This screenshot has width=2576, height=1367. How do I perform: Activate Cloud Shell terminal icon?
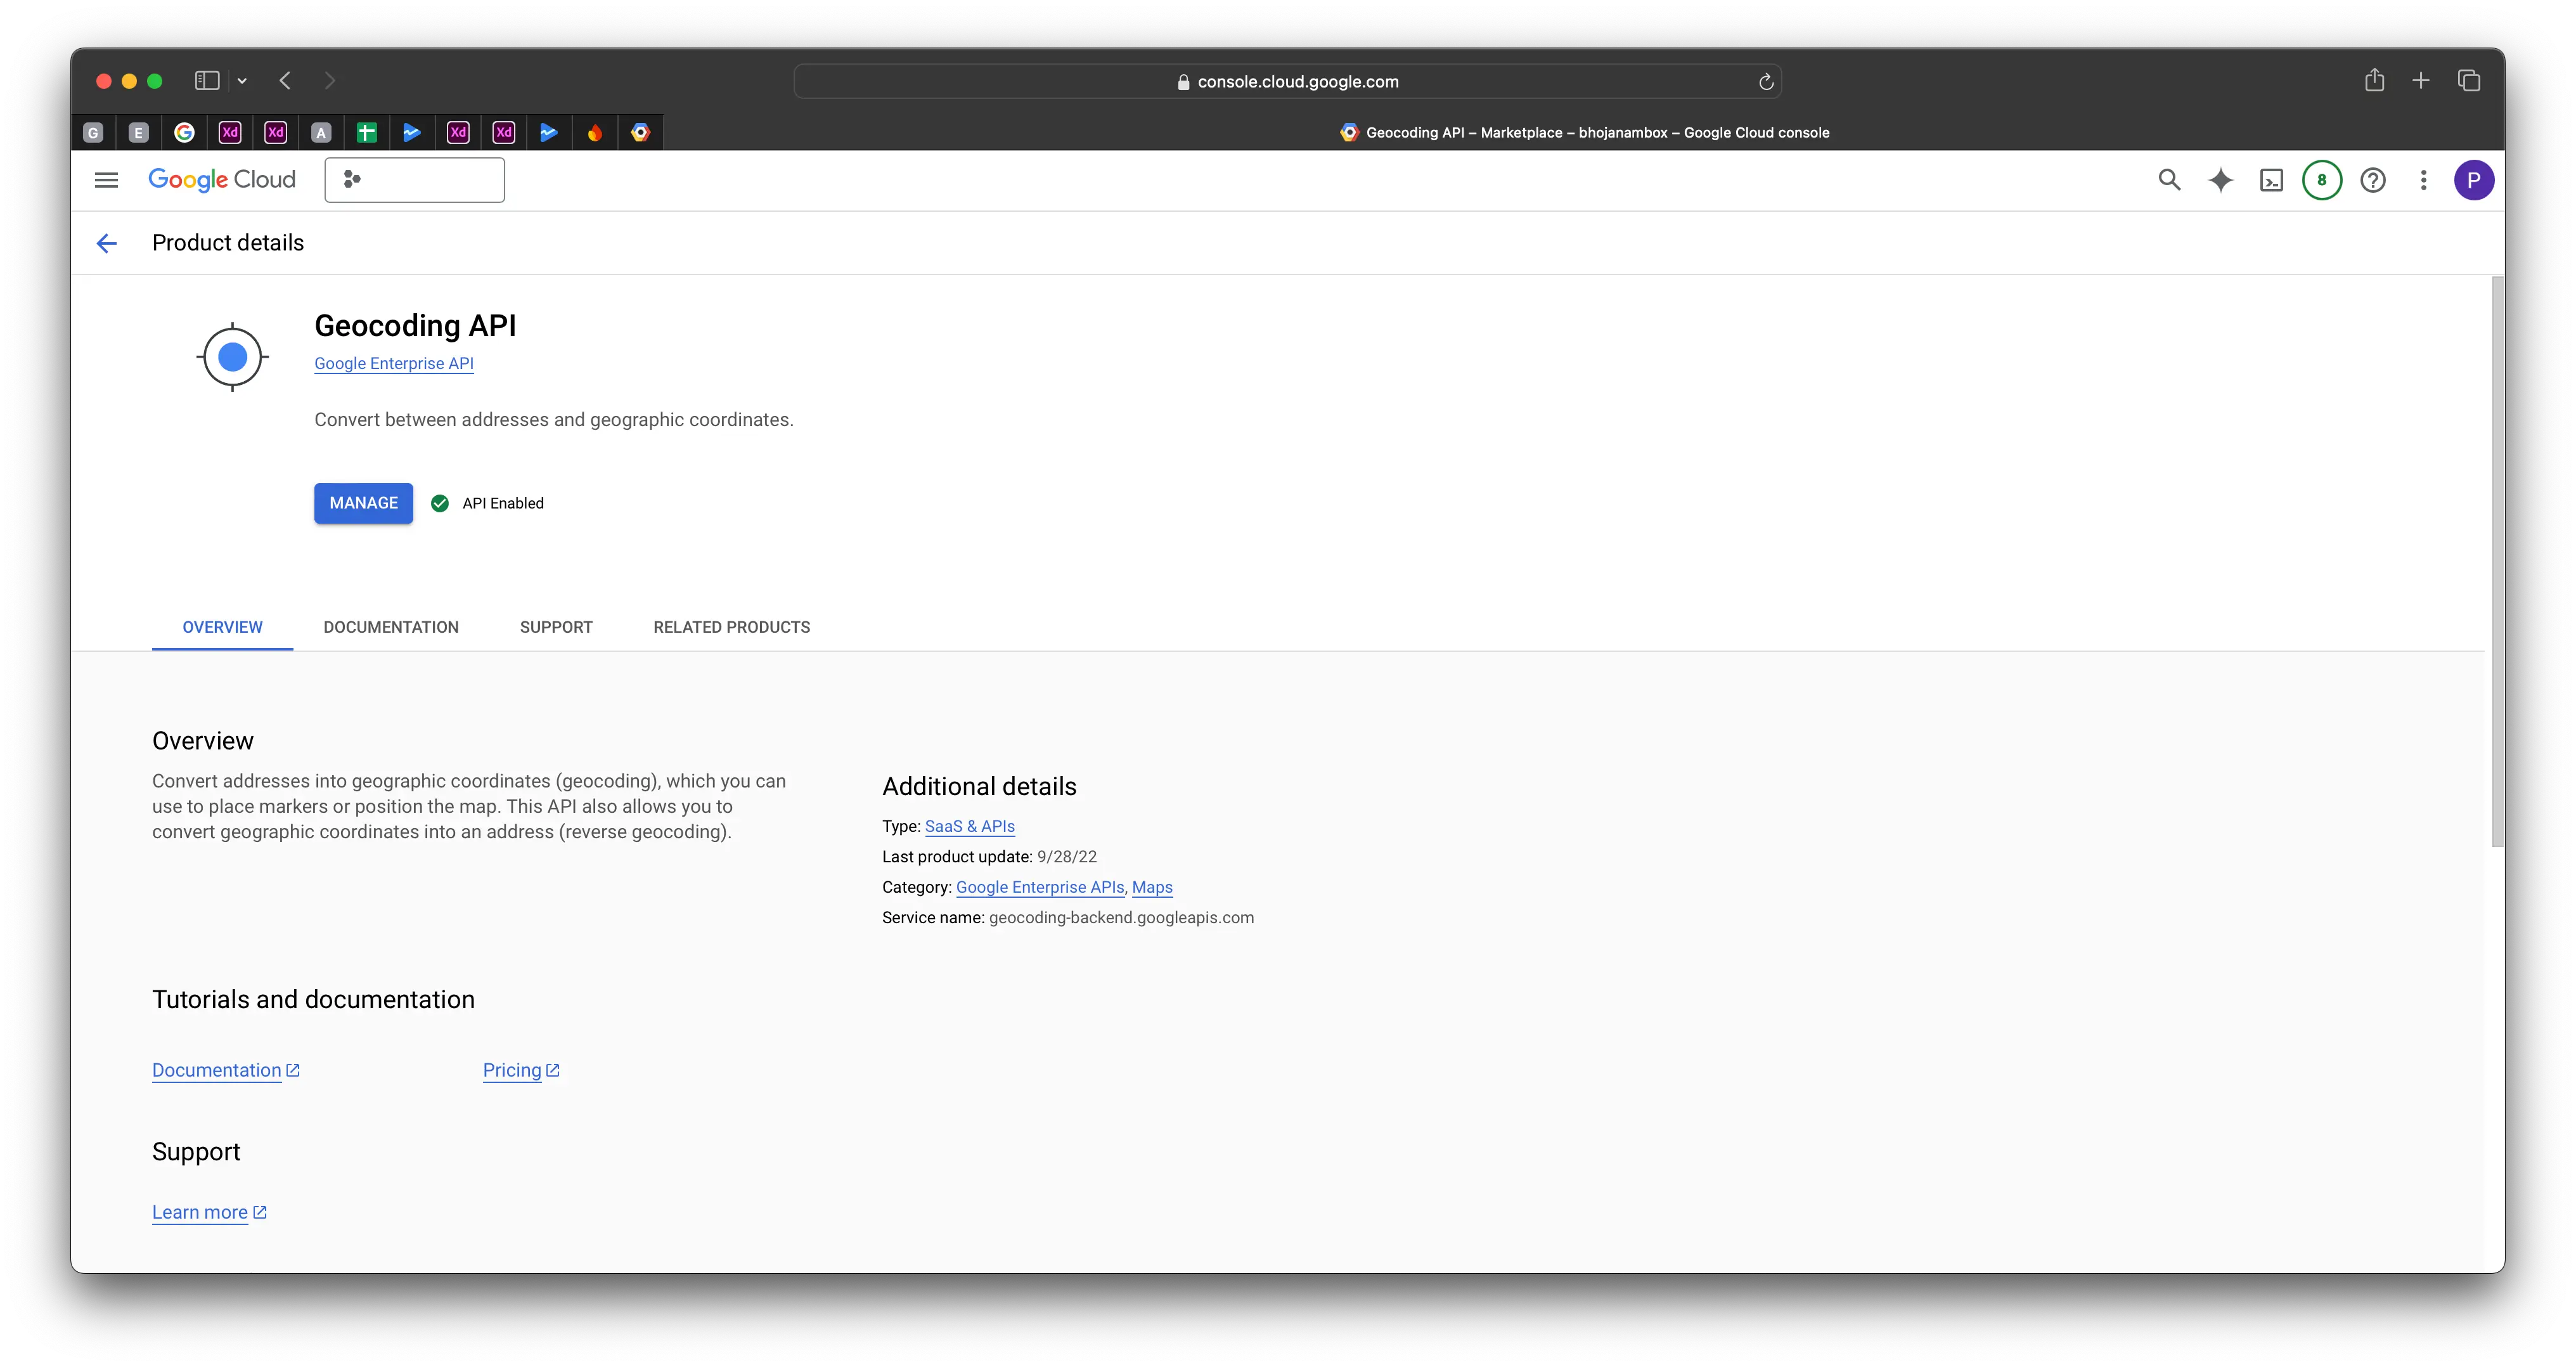point(2271,180)
